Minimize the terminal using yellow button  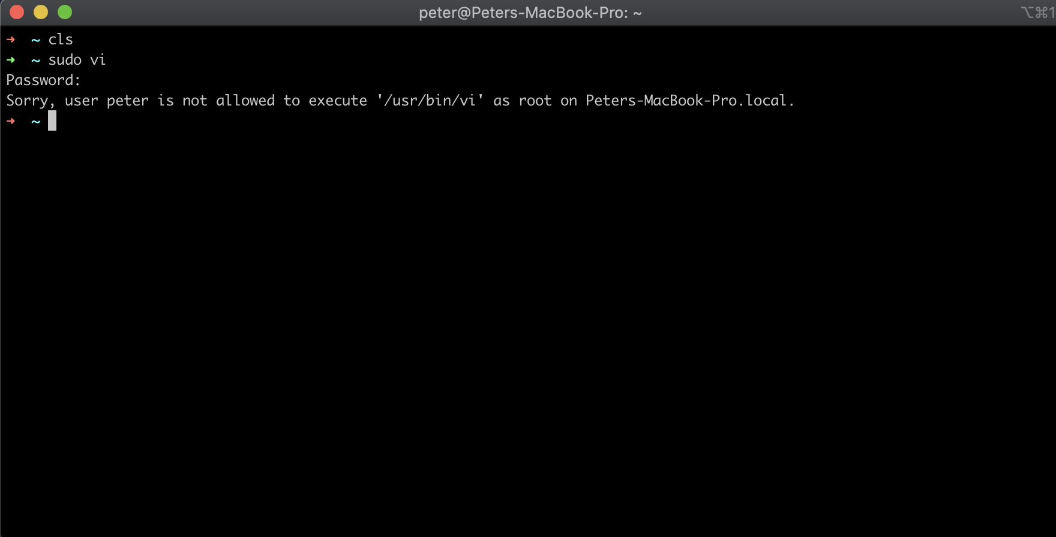point(41,12)
